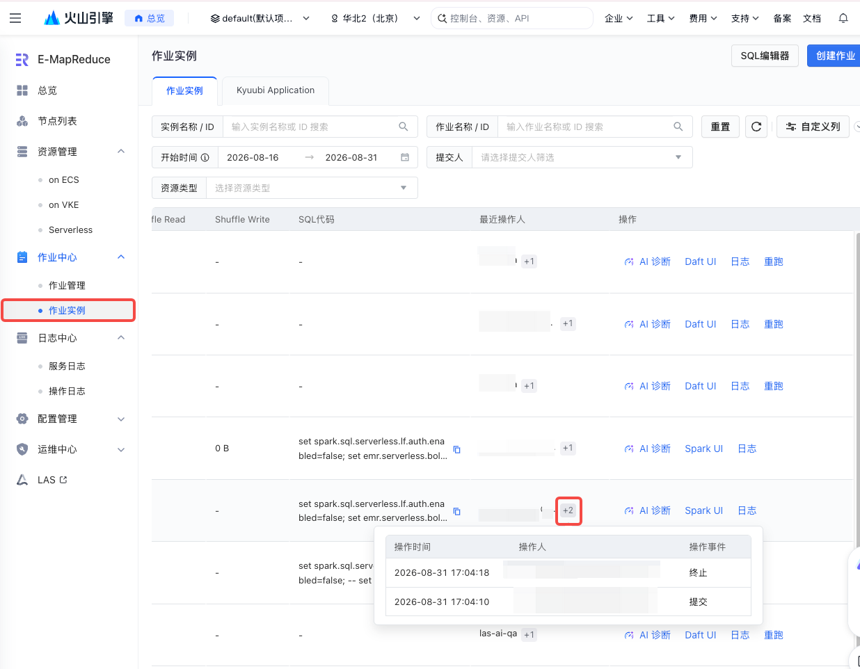Click the 自定义列 button
Screen dimensions: 860x669
(x=813, y=127)
